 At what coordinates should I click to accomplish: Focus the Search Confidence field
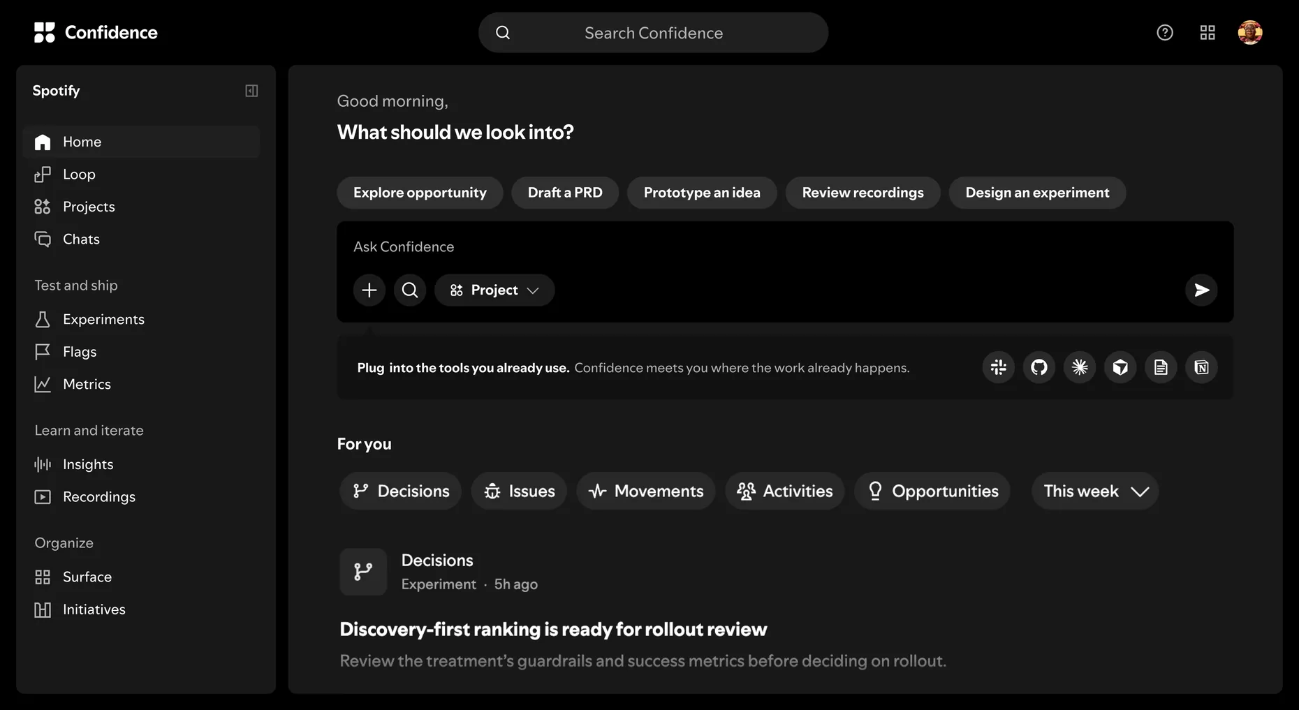click(653, 33)
